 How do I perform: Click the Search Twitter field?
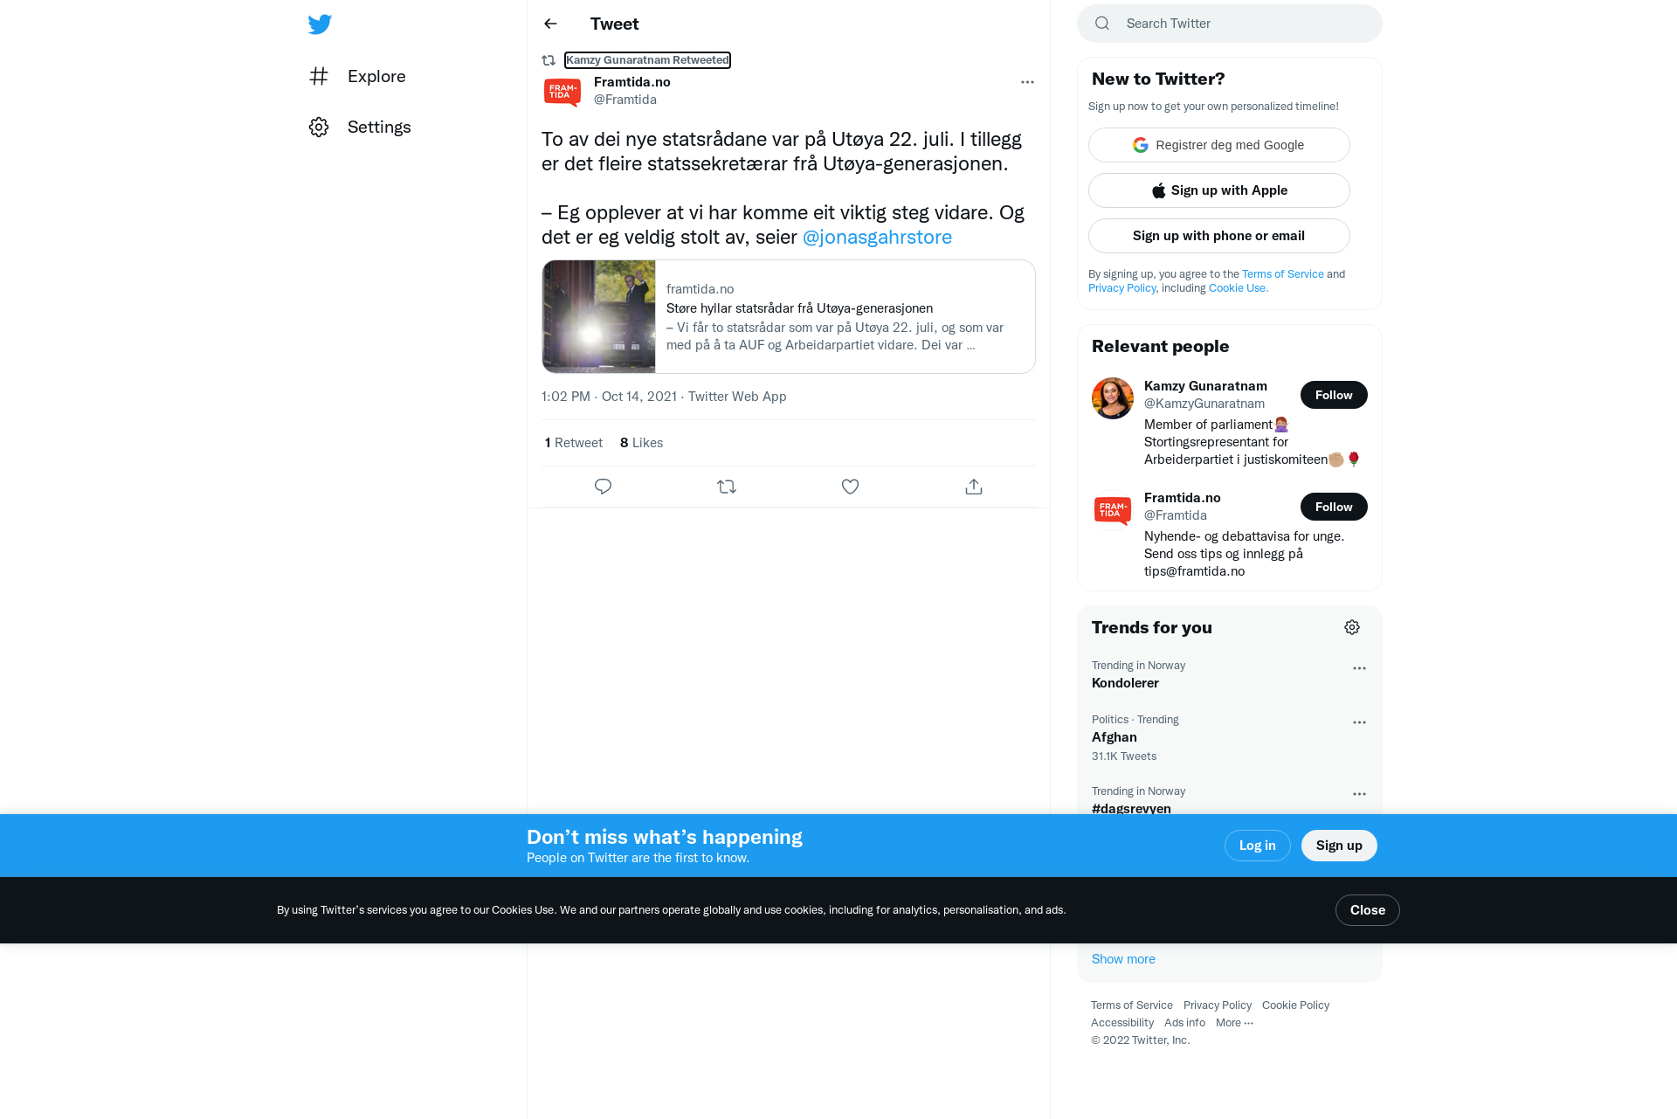1230,24
